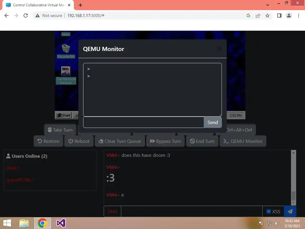Viewport: 305px width, 229px height.
Task: Bookmark this tab with star icon
Action: [267, 16]
